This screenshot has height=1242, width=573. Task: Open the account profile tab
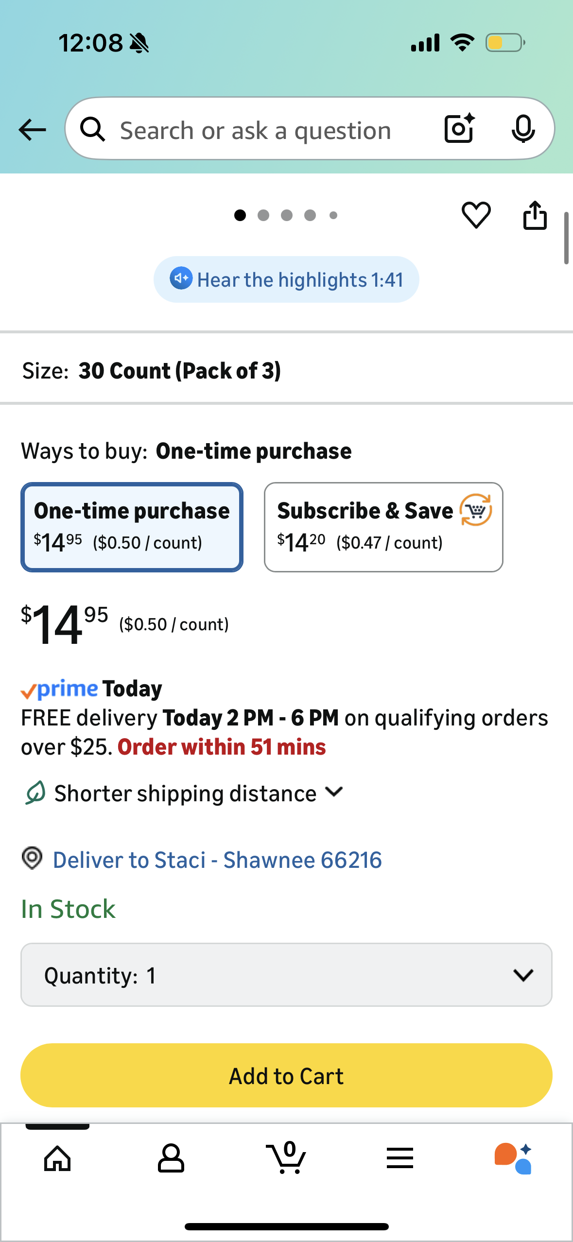[x=171, y=1158]
